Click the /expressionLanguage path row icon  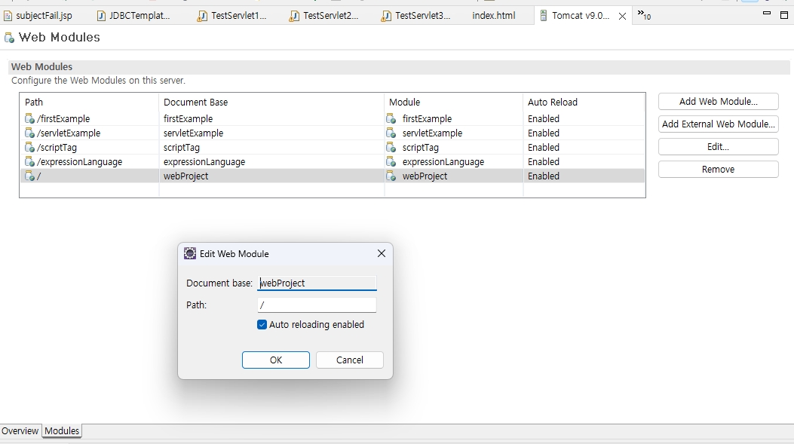click(30, 162)
